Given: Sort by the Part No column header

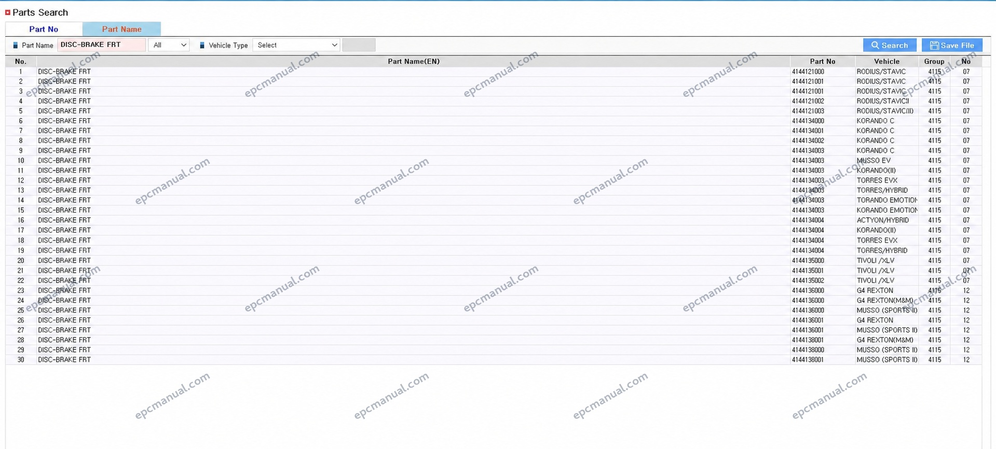Looking at the screenshot, I should coord(823,61).
